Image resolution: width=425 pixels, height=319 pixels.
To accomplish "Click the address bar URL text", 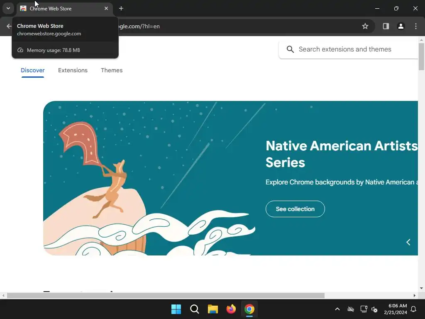I will [x=139, y=26].
